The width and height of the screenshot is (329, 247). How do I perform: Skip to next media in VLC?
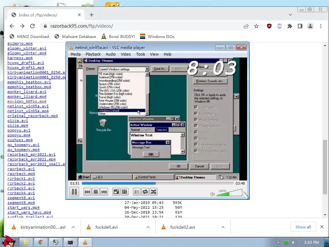[x=104, y=192]
